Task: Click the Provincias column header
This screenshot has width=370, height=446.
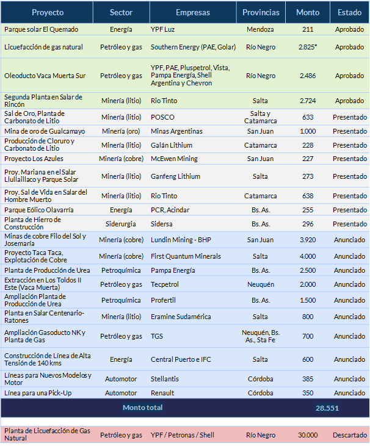Action: (261, 12)
